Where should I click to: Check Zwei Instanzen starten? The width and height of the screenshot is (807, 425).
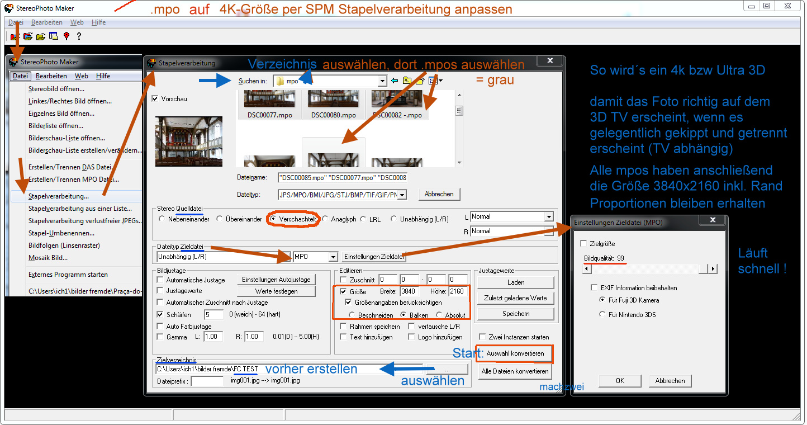point(482,337)
